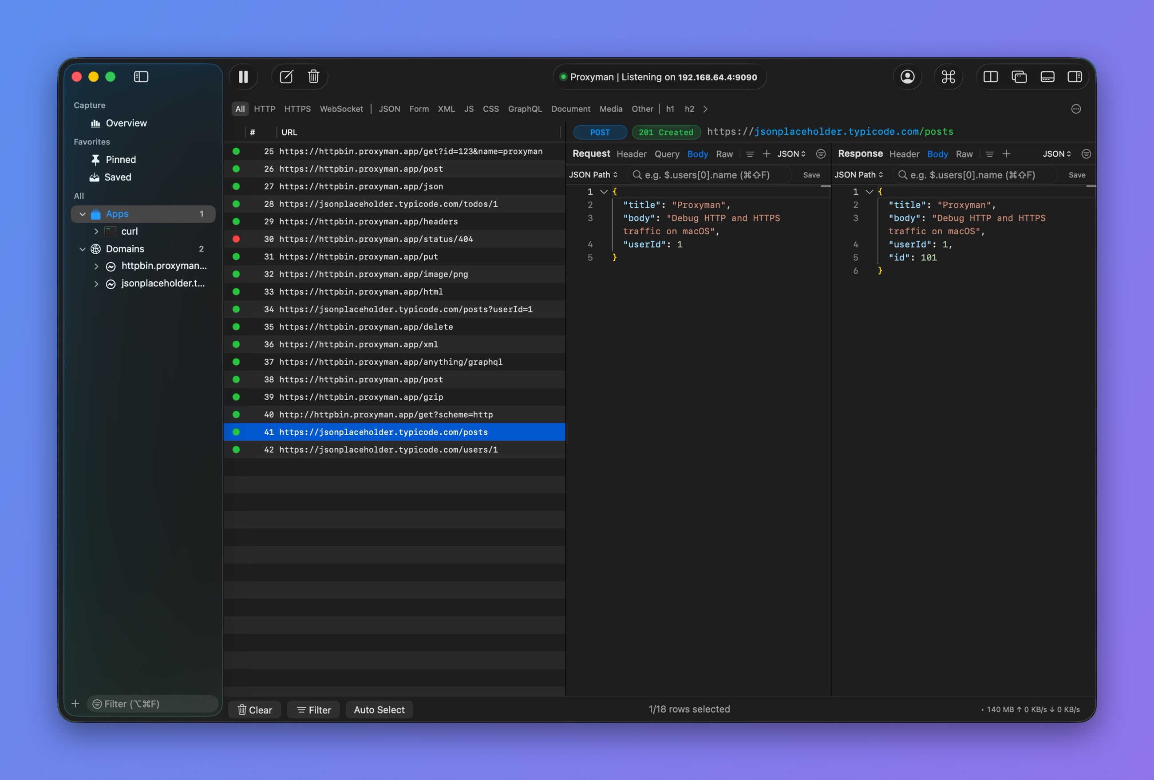Click the Response panel plus icon
The height and width of the screenshot is (780, 1154).
pos(1007,154)
